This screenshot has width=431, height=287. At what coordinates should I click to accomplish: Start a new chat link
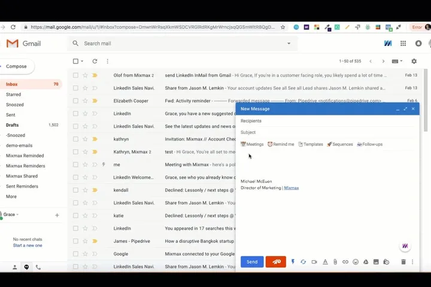point(28,245)
